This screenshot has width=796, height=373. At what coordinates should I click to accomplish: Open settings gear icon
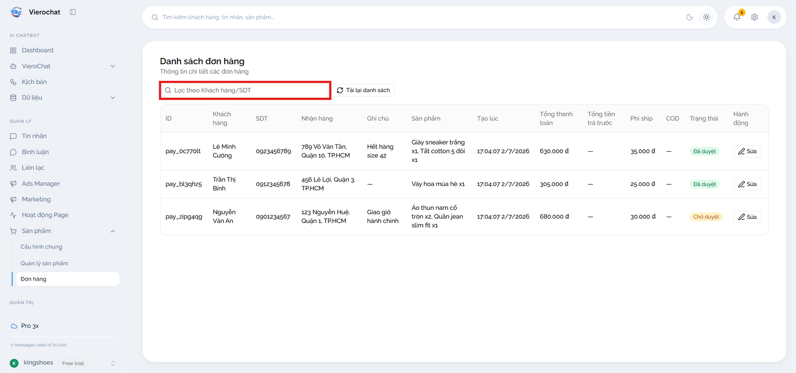click(755, 17)
